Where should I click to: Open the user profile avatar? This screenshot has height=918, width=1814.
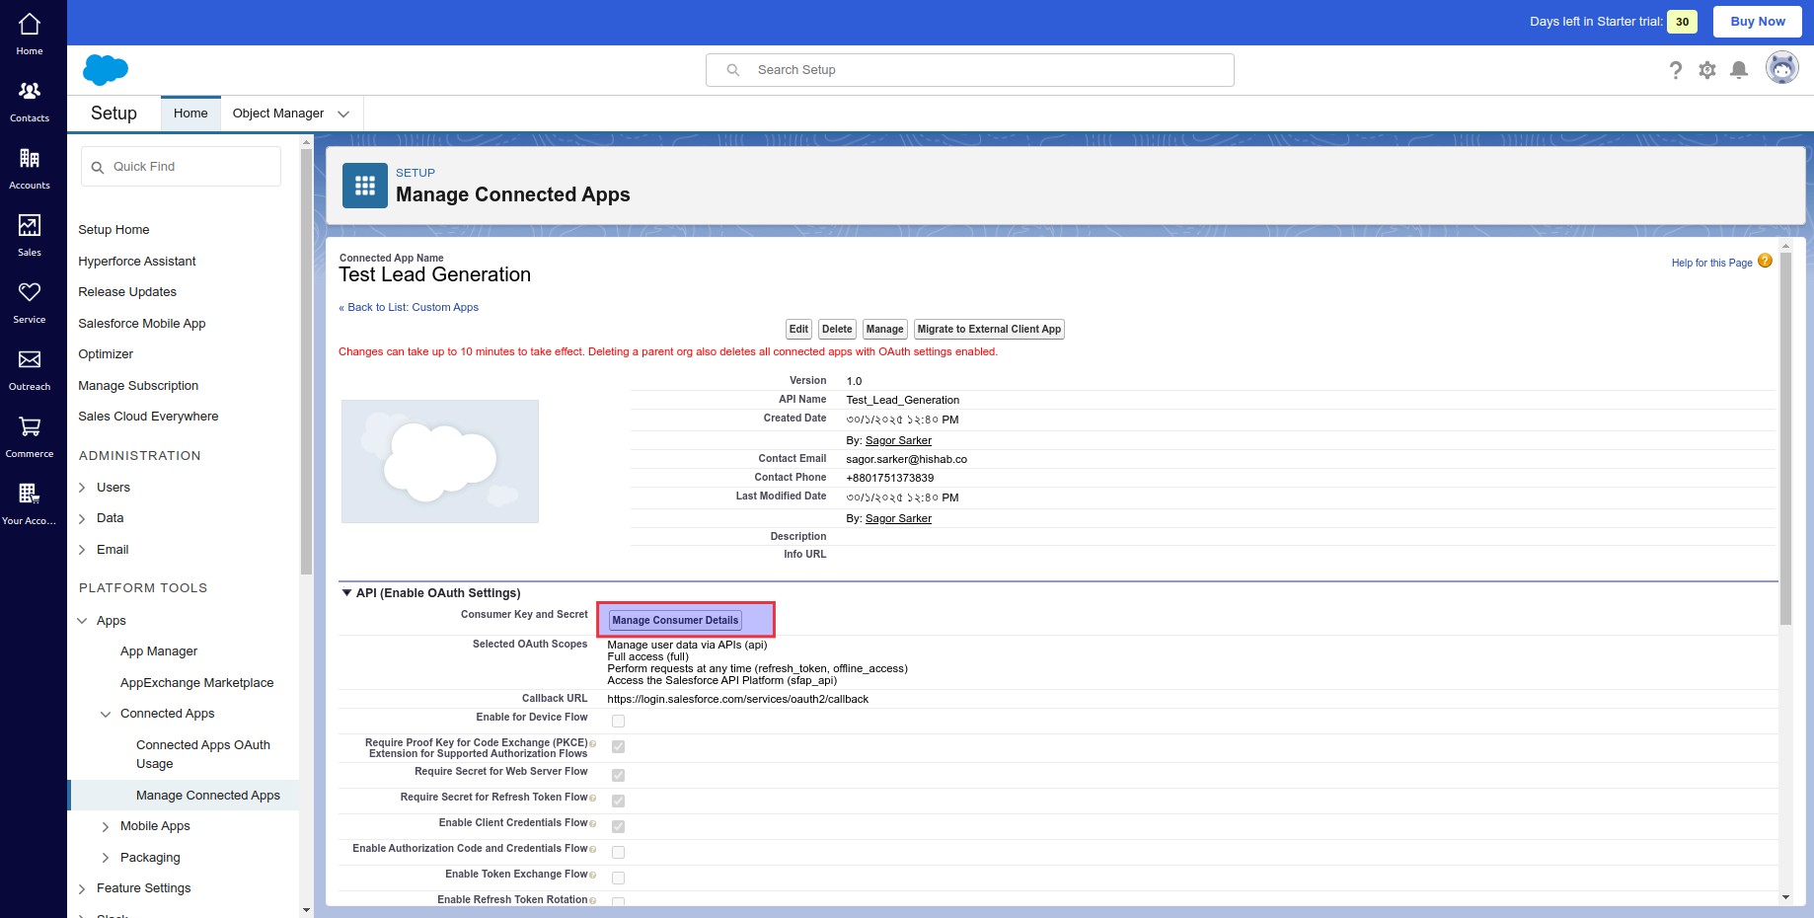point(1782,68)
